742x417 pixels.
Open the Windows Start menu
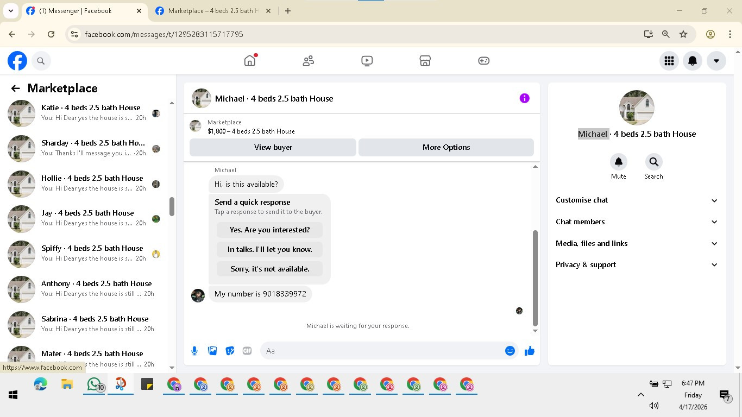tap(13, 395)
